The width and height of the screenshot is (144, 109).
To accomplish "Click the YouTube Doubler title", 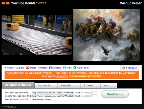I will click(24, 3).
